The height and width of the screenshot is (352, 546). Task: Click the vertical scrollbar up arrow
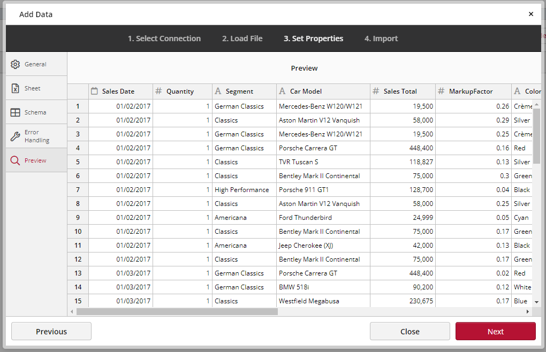tap(536, 104)
